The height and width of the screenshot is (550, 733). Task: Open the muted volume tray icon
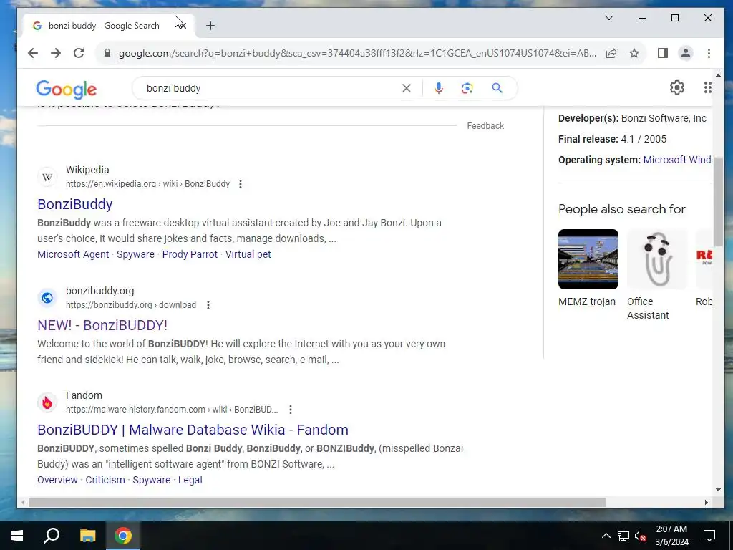click(641, 536)
